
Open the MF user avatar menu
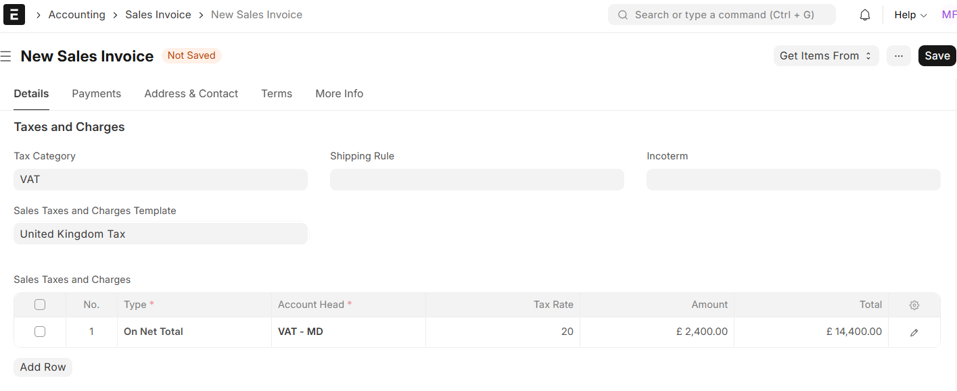(x=950, y=14)
